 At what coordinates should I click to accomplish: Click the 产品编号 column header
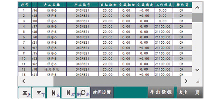point(82,5)
